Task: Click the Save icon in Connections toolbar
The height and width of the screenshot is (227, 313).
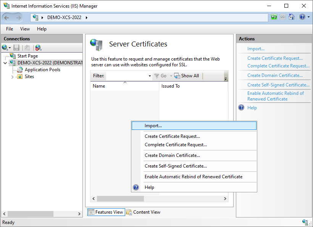Action: pos(16,48)
